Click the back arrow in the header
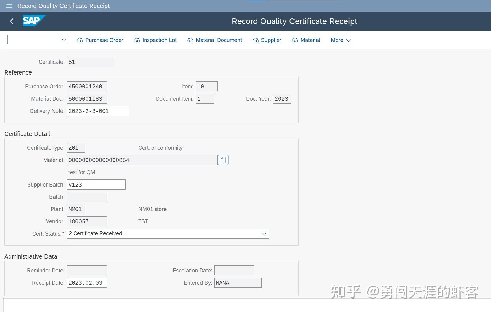Screen dimensions: 491x312 click(11, 21)
